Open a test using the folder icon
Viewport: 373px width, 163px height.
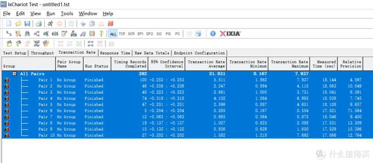pos(18,24)
